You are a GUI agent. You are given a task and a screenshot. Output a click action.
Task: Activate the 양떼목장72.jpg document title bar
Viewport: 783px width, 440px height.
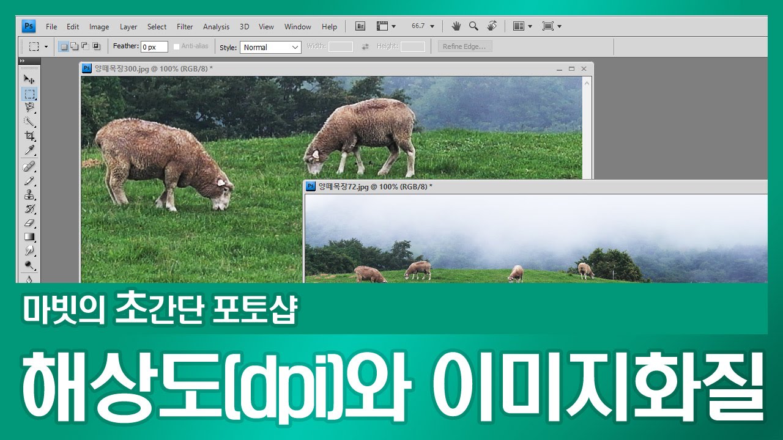(536, 186)
